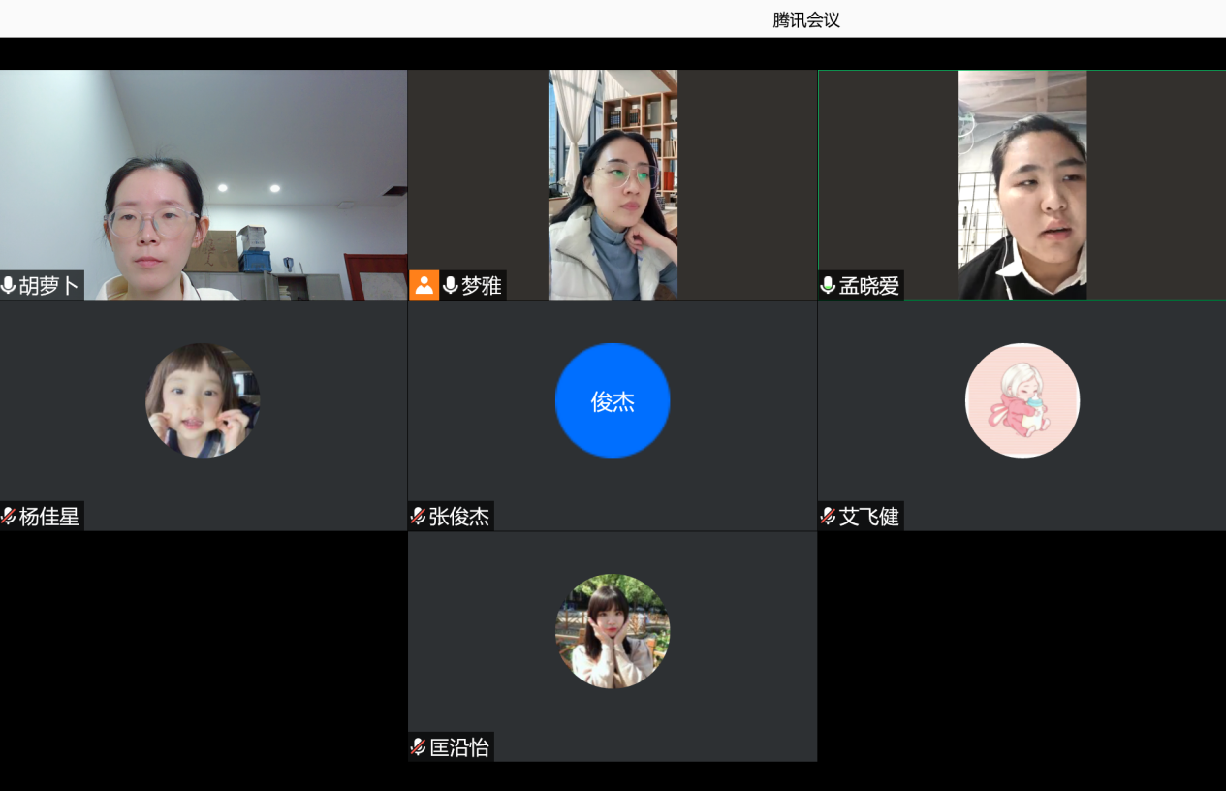Select the muted mic icon beside 艾飞健
This screenshot has height=791, width=1226.
click(x=828, y=516)
